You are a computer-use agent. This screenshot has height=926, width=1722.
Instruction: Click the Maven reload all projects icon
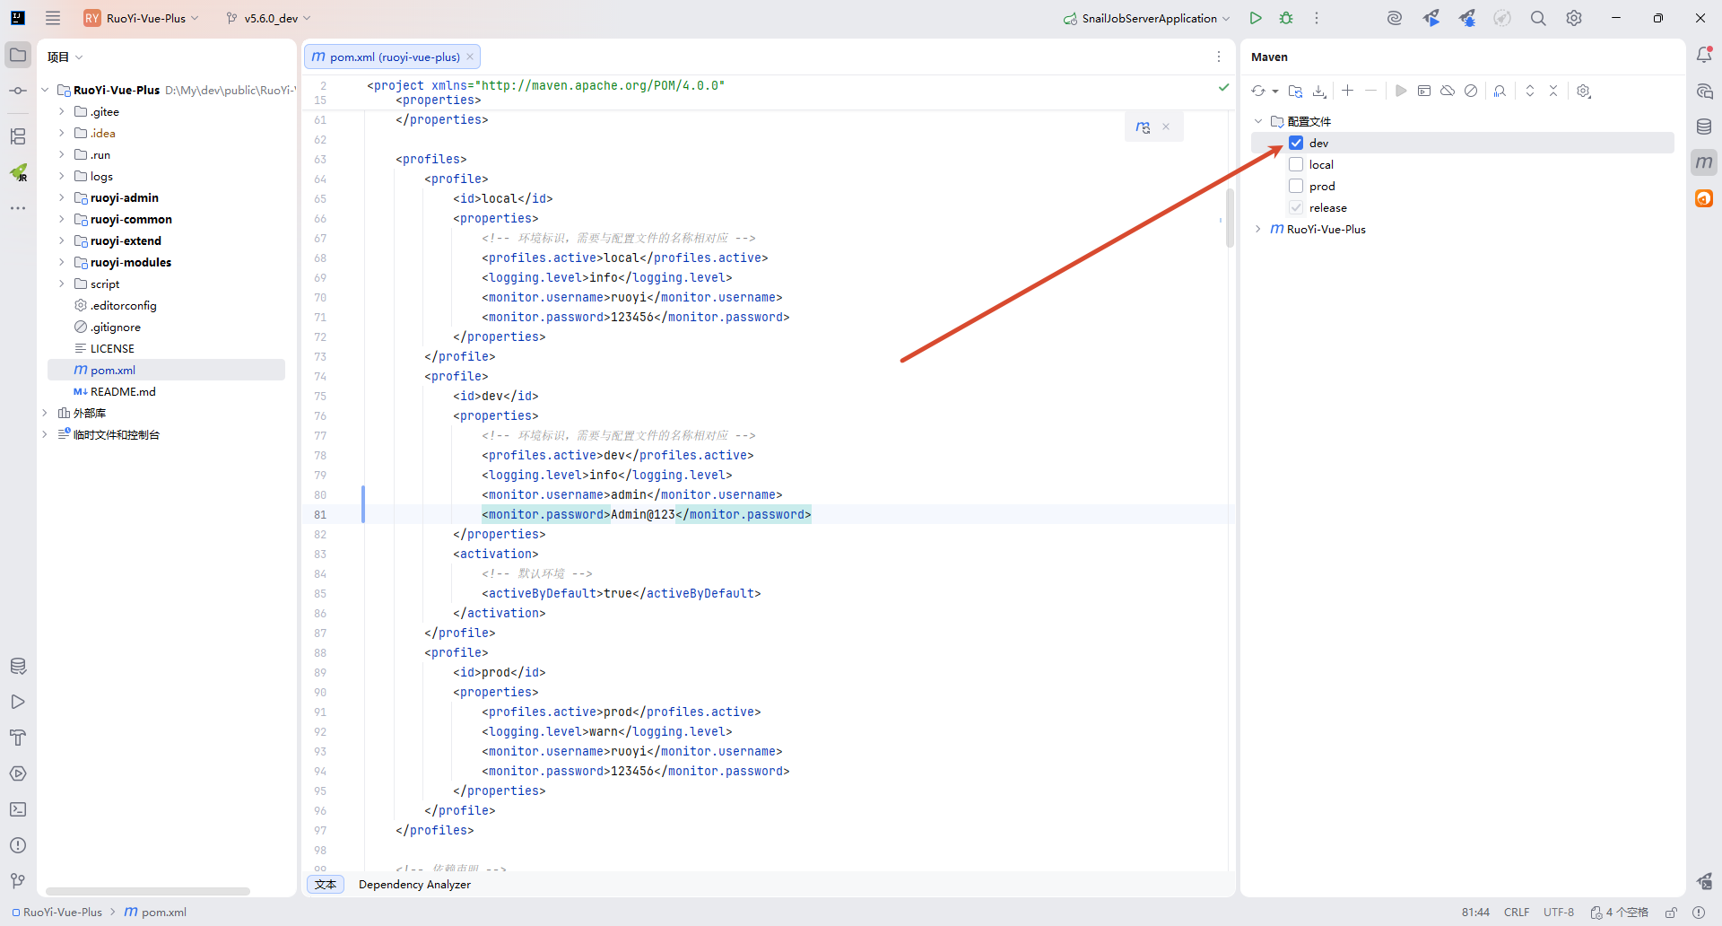click(1258, 91)
